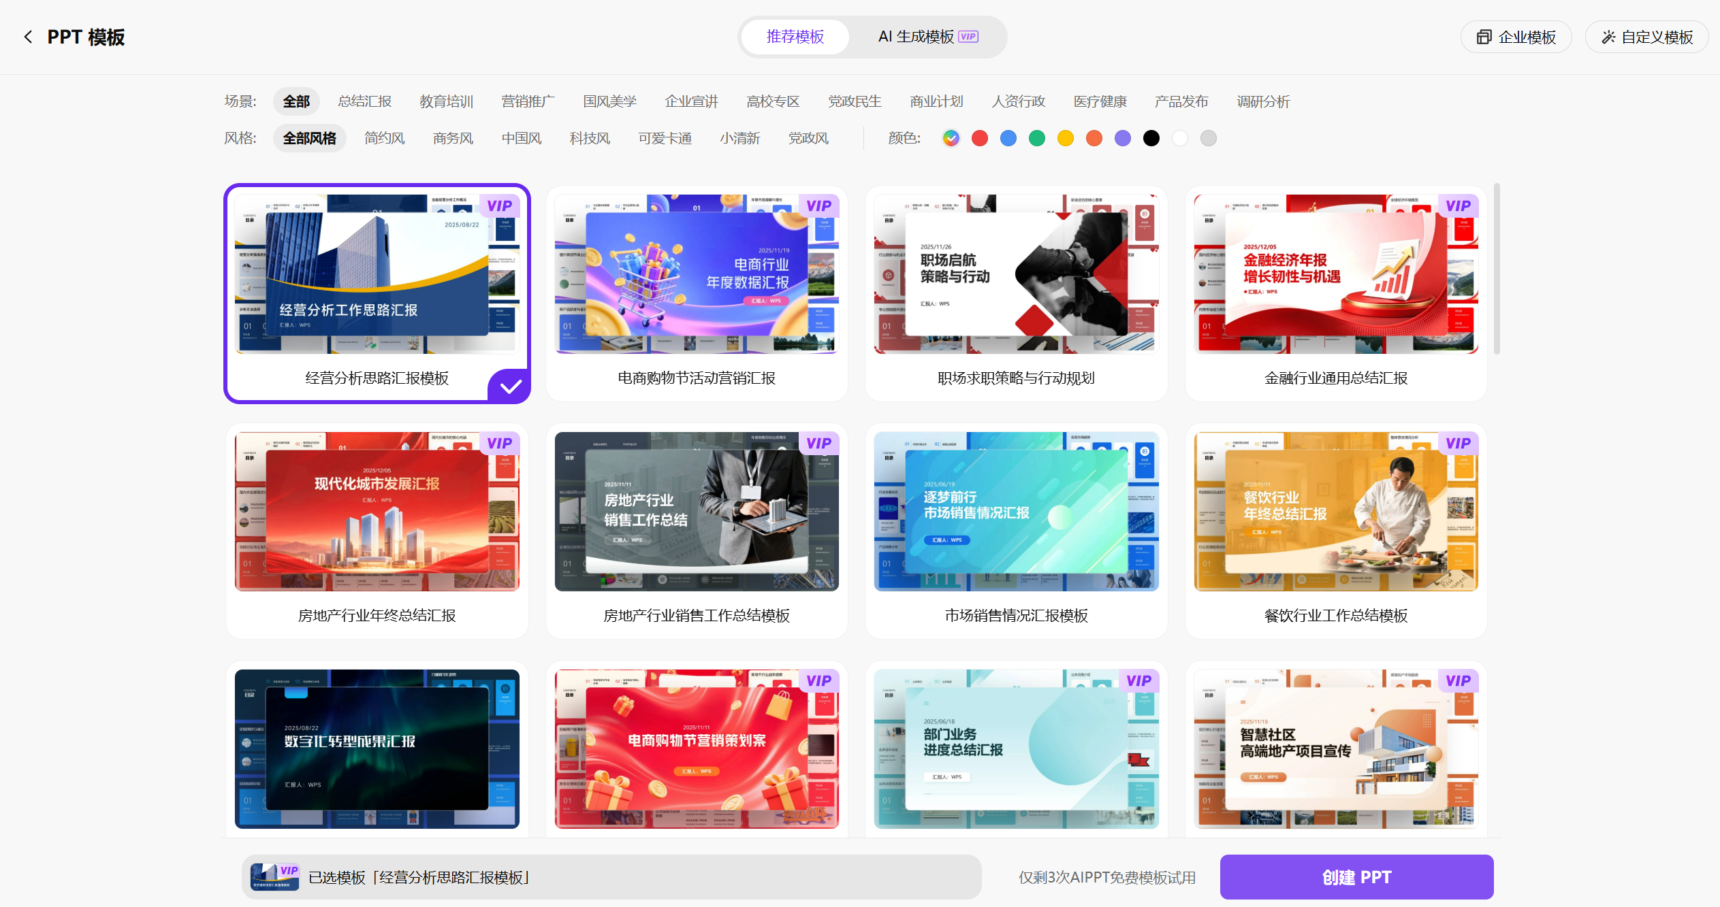The image size is (1720, 907).
Task: Switch to the 推荐模板 tab
Action: pos(795,37)
